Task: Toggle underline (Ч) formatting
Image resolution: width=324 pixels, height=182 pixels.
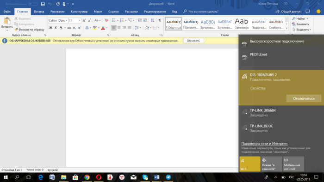Action: (x=61, y=28)
